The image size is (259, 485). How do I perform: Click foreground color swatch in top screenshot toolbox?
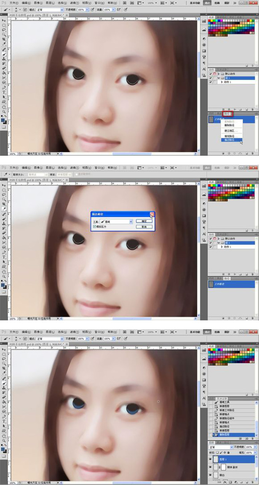[x=3, y=119]
